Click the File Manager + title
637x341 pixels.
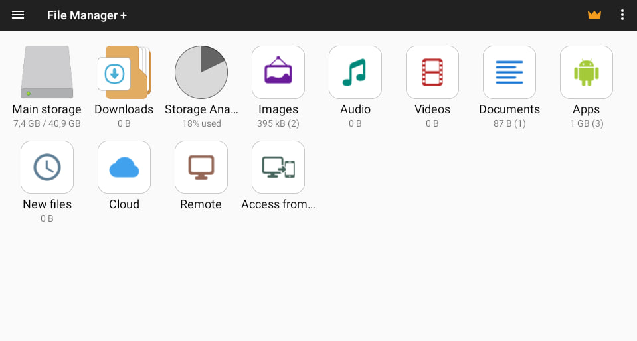coord(87,15)
